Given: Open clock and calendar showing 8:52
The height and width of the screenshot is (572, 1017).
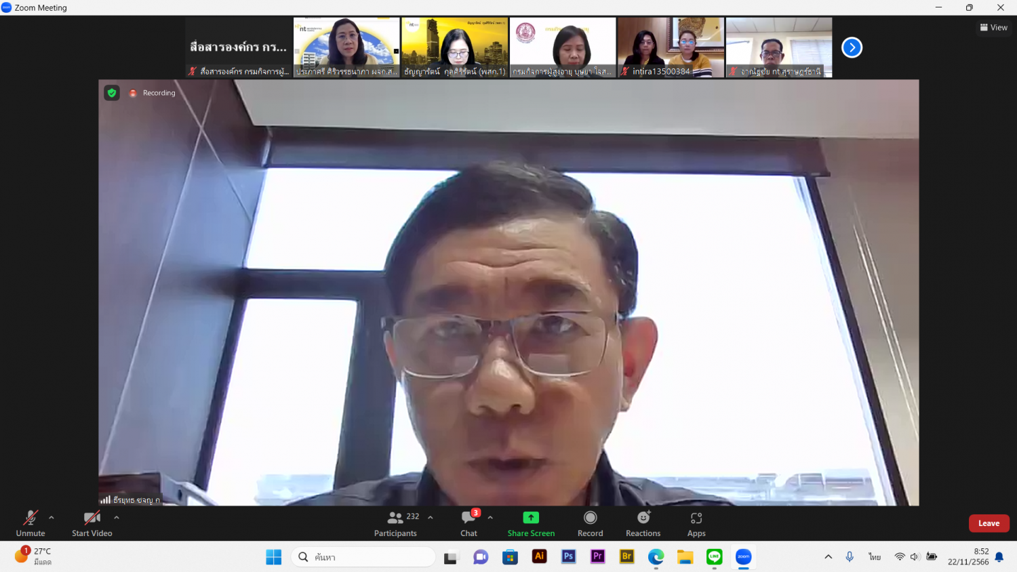Looking at the screenshot, I should tap(968, 556).
